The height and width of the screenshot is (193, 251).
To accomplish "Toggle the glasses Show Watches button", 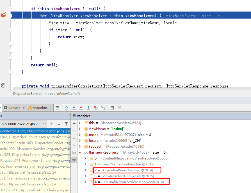I will 74,160.
